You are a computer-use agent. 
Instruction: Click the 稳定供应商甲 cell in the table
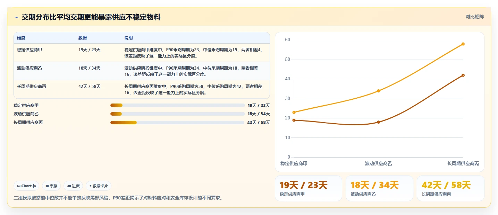tap(29, 50)
